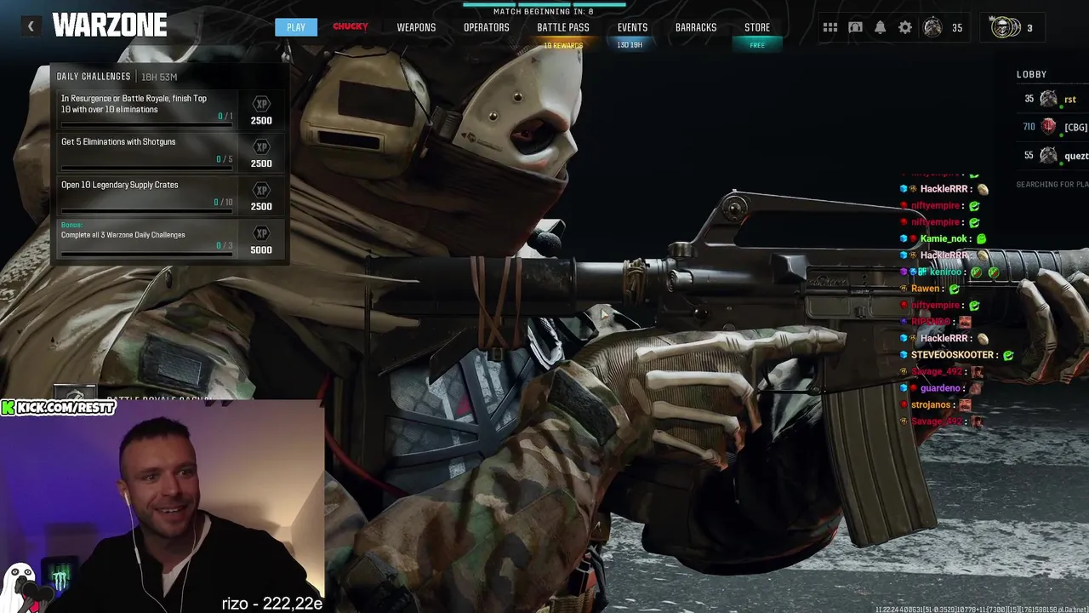This screenshot has height=613, width=1089.
Task: Click the 10 REWARDS label under Battle Pass
Action: pyautogui.click(x=563, y=45)
